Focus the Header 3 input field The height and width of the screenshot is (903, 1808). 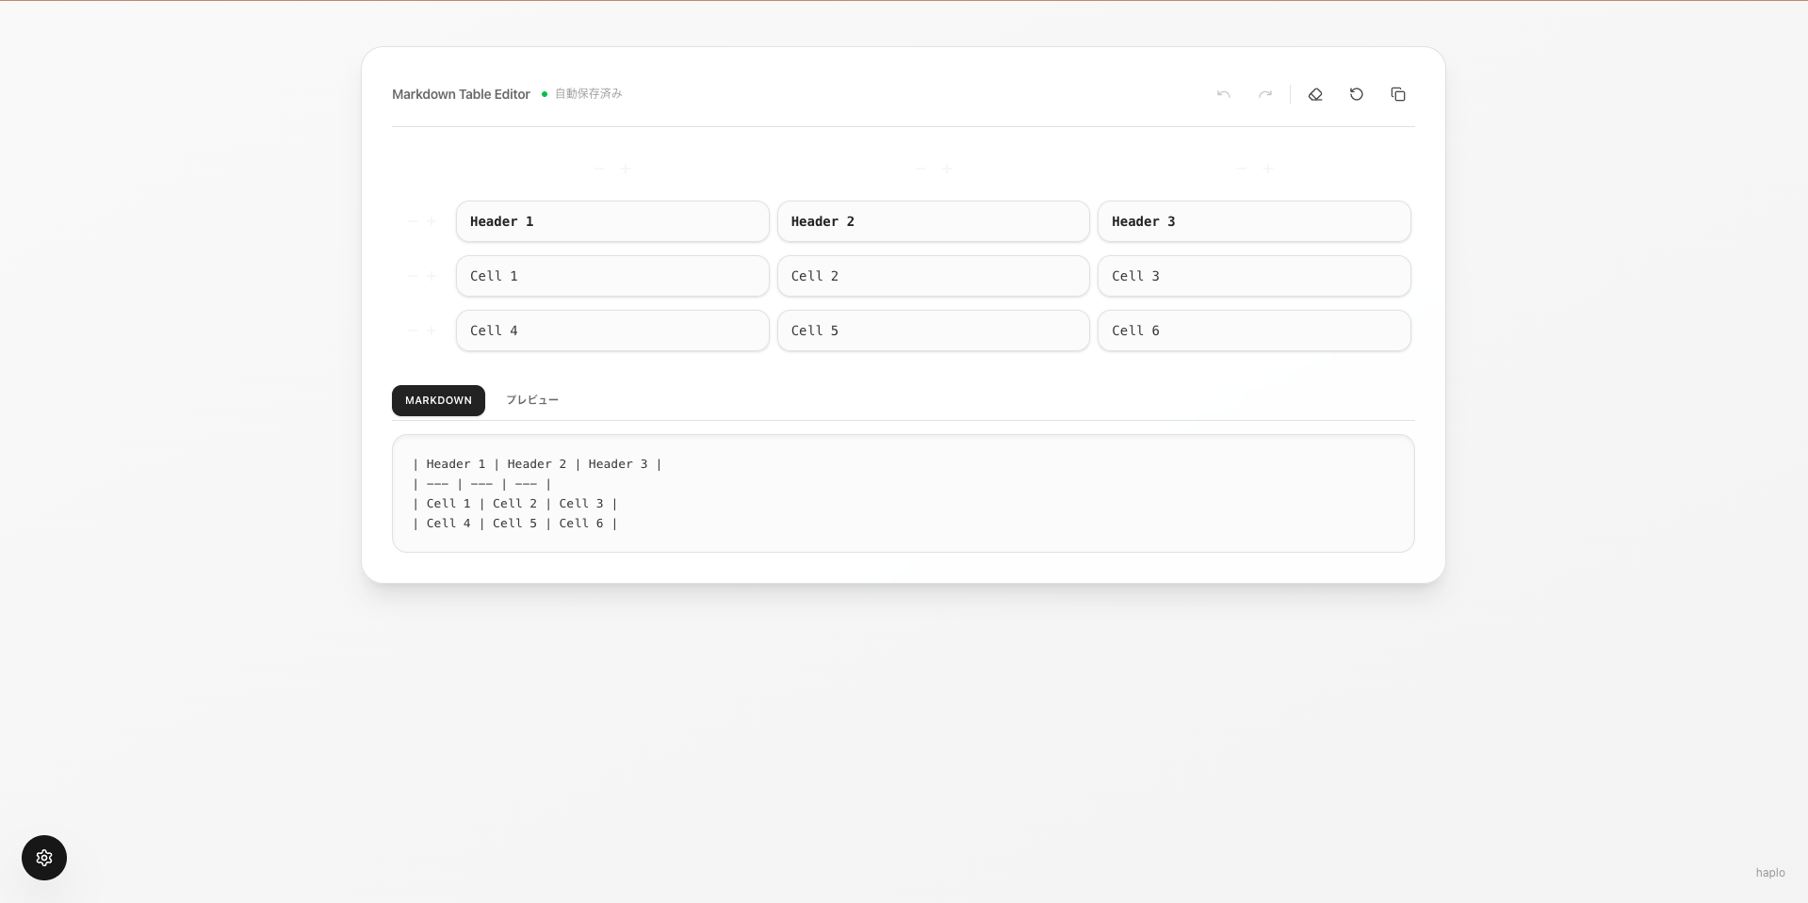click(x=1254, y=221)
